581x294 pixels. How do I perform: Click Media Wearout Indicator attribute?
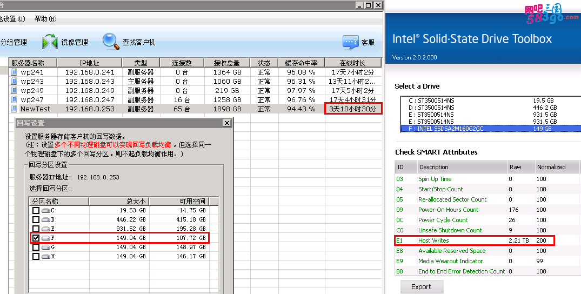click(451, 261)
